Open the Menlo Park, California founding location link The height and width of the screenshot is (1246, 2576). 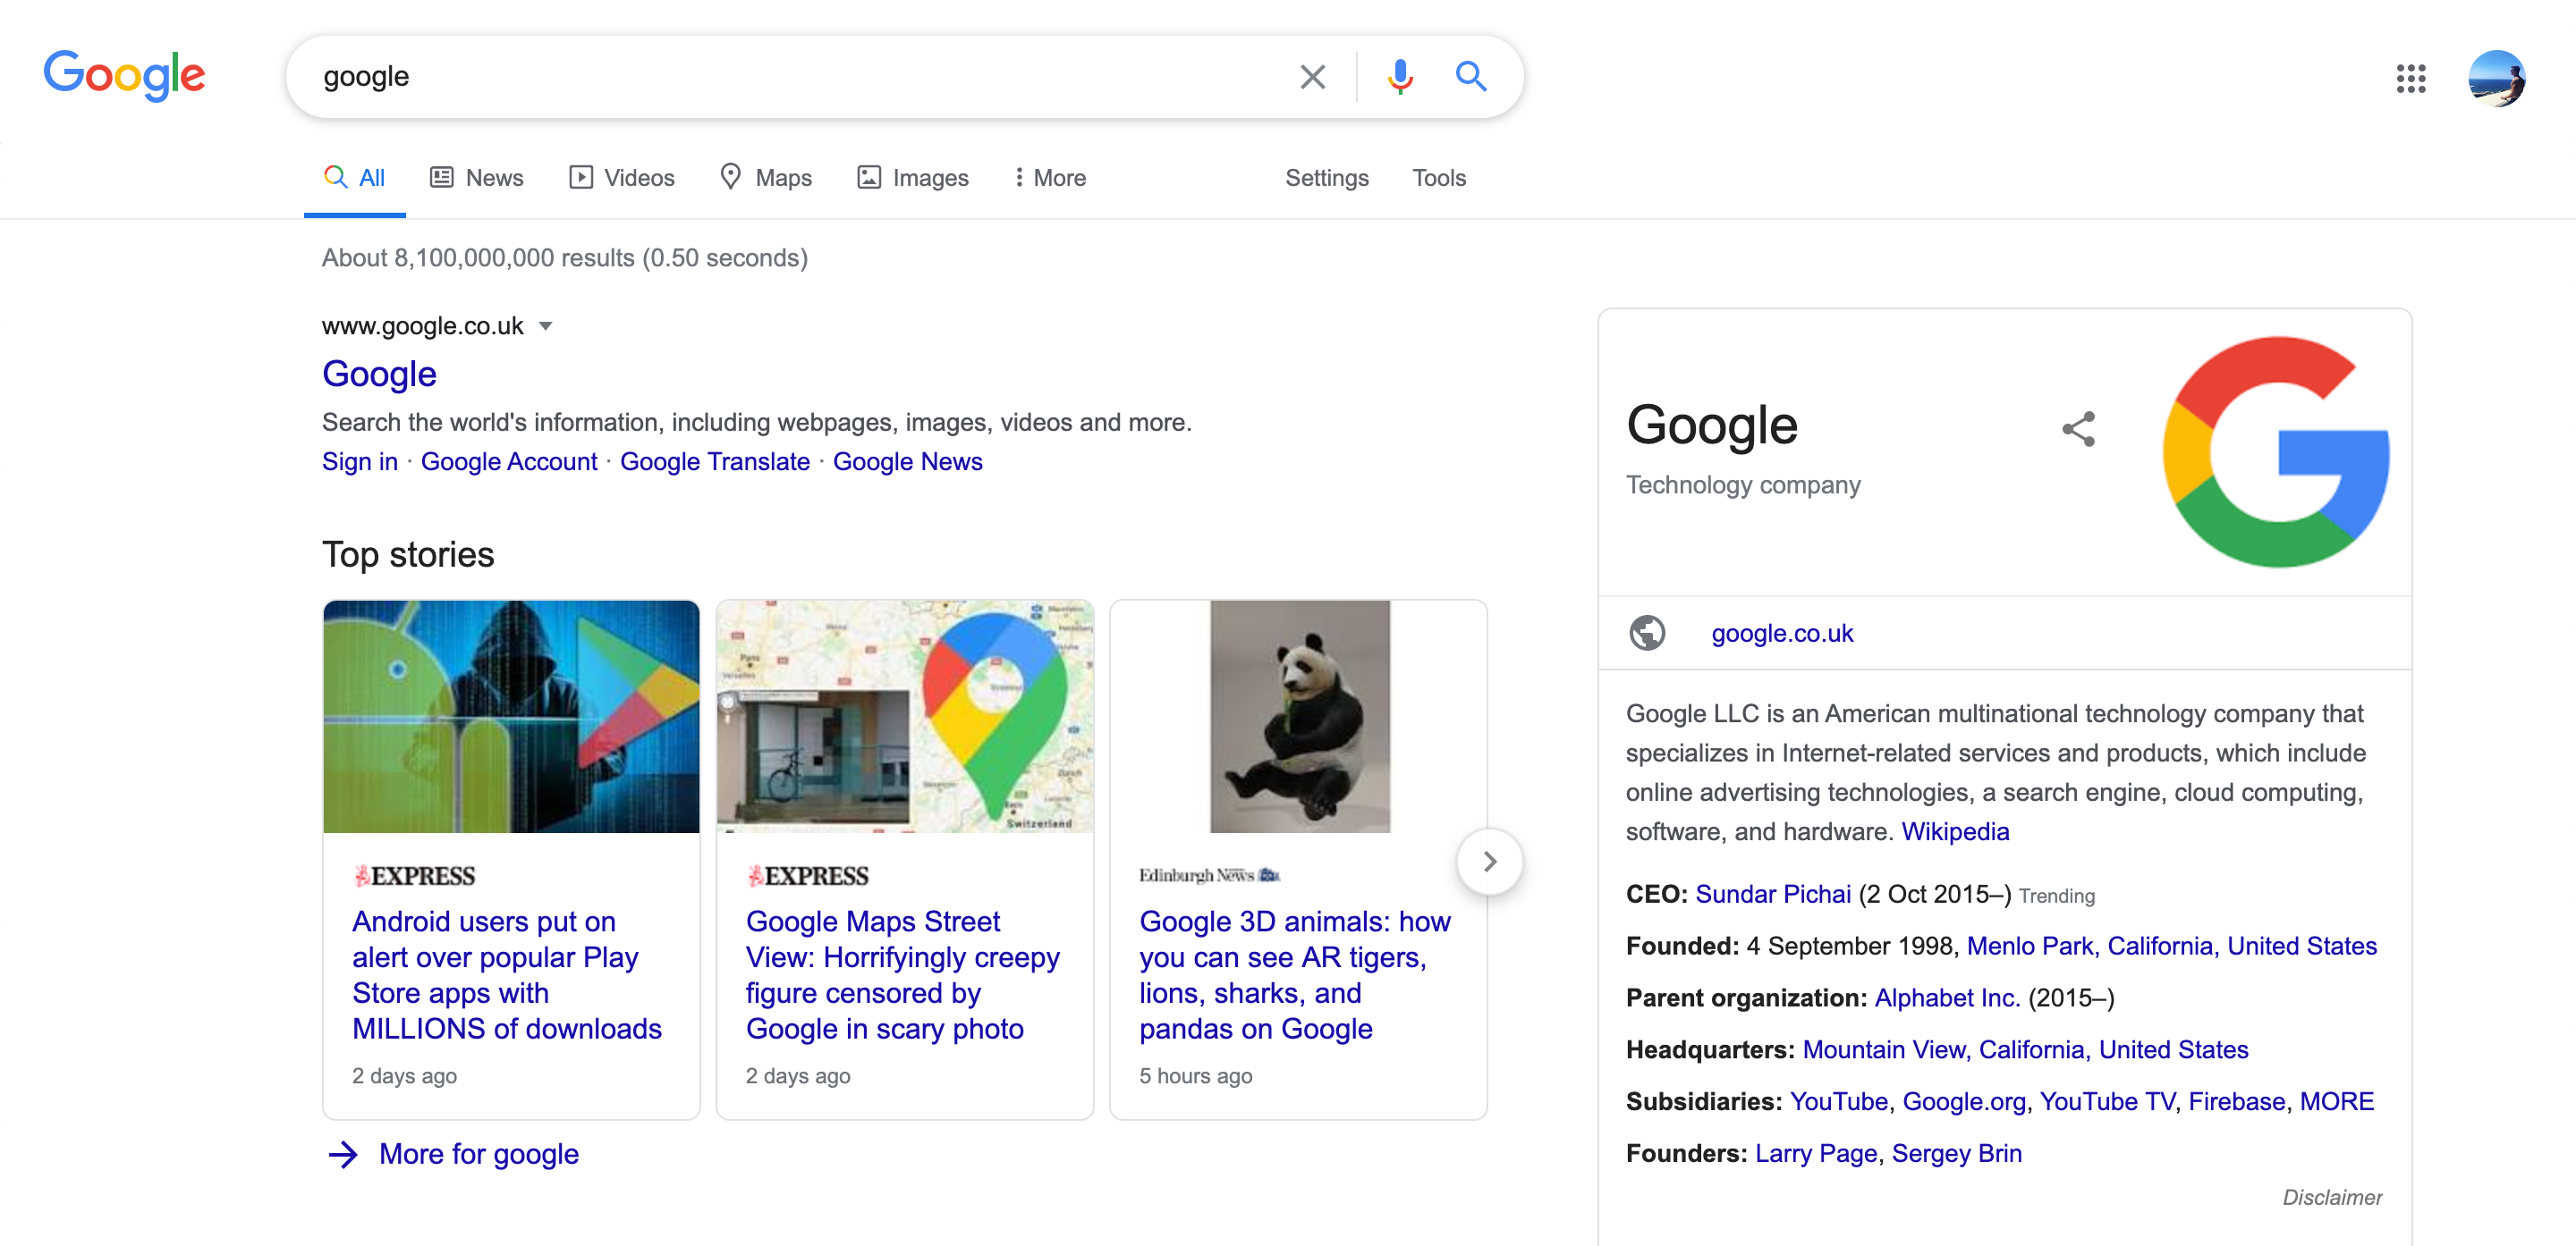(x=2171, y=947)
